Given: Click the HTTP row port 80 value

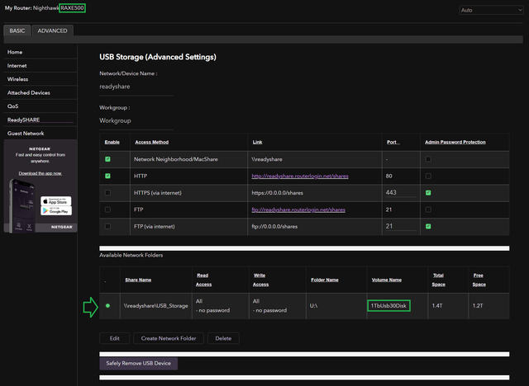Looking at the screenshot, I should coord(389,176).
